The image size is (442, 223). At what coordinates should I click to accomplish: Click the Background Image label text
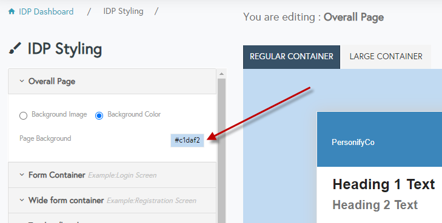click(59, 114)
